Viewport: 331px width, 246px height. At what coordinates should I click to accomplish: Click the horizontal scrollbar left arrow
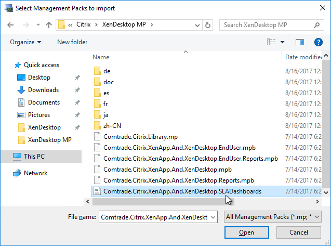click(88, 202)
